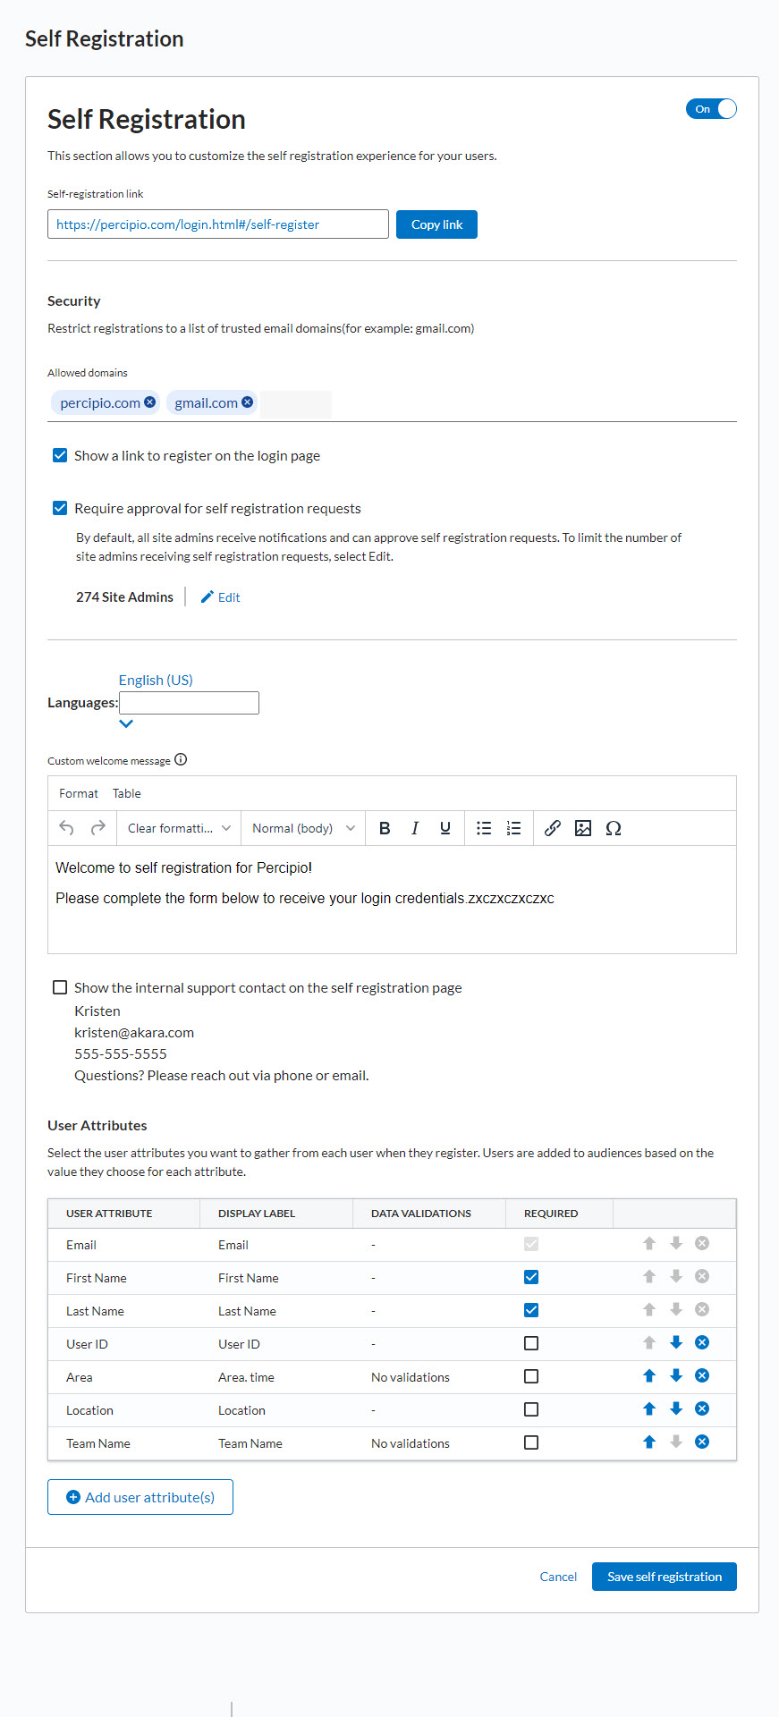The height and width of the screenshot is (1717, 779).
Task: Click the undo icon in the editor toolbar
Action: click(x=66, y=828)
